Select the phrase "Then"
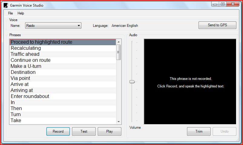The width and height of the screenshot is (243, 145). tap(63, 109)
